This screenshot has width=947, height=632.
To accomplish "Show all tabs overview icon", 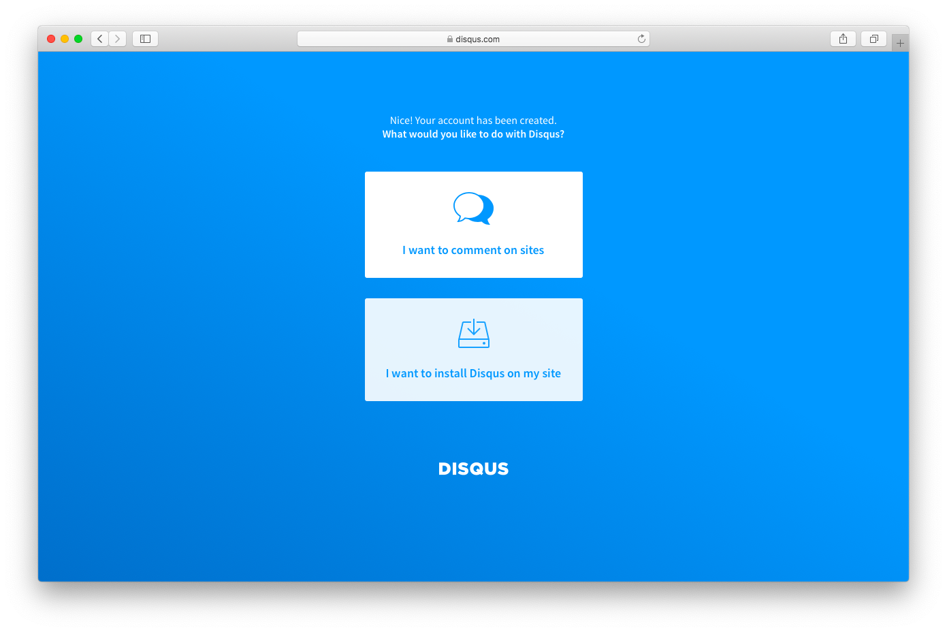I will (x=873, y=39).
